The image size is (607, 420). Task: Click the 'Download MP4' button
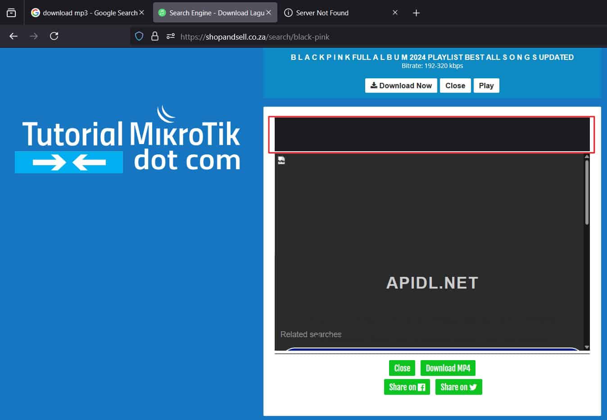[x=448, y=368]
